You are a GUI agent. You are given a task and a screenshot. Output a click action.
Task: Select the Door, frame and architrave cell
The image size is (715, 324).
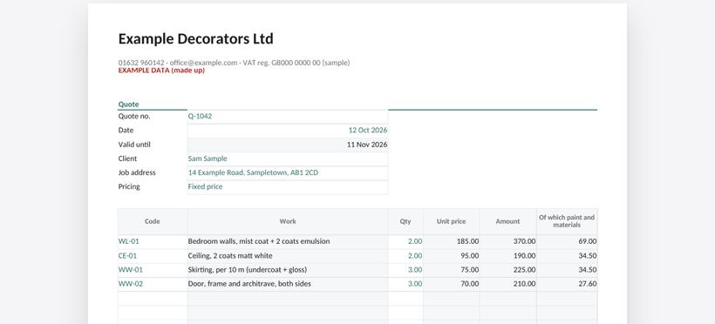click(x=288, y=284)
